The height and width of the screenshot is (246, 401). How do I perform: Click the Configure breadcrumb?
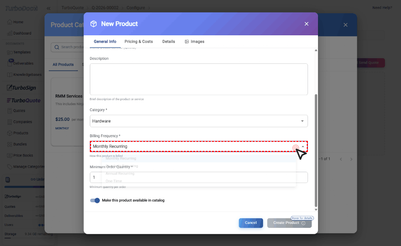136,8
